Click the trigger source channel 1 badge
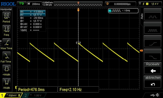This screenshot has height=98, width=163. coord(147,4)
